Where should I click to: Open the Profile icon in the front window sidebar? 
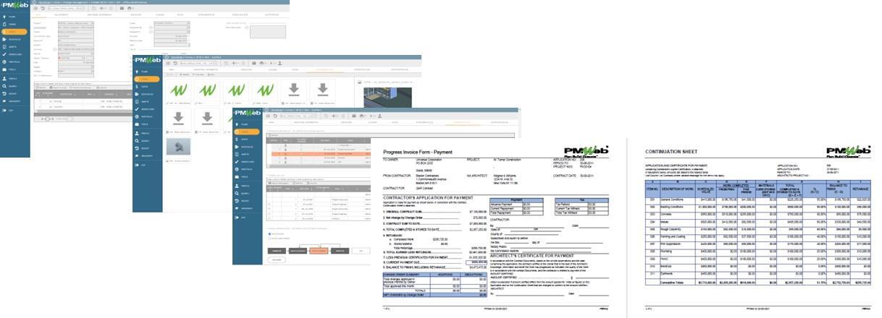coord(238,186)
